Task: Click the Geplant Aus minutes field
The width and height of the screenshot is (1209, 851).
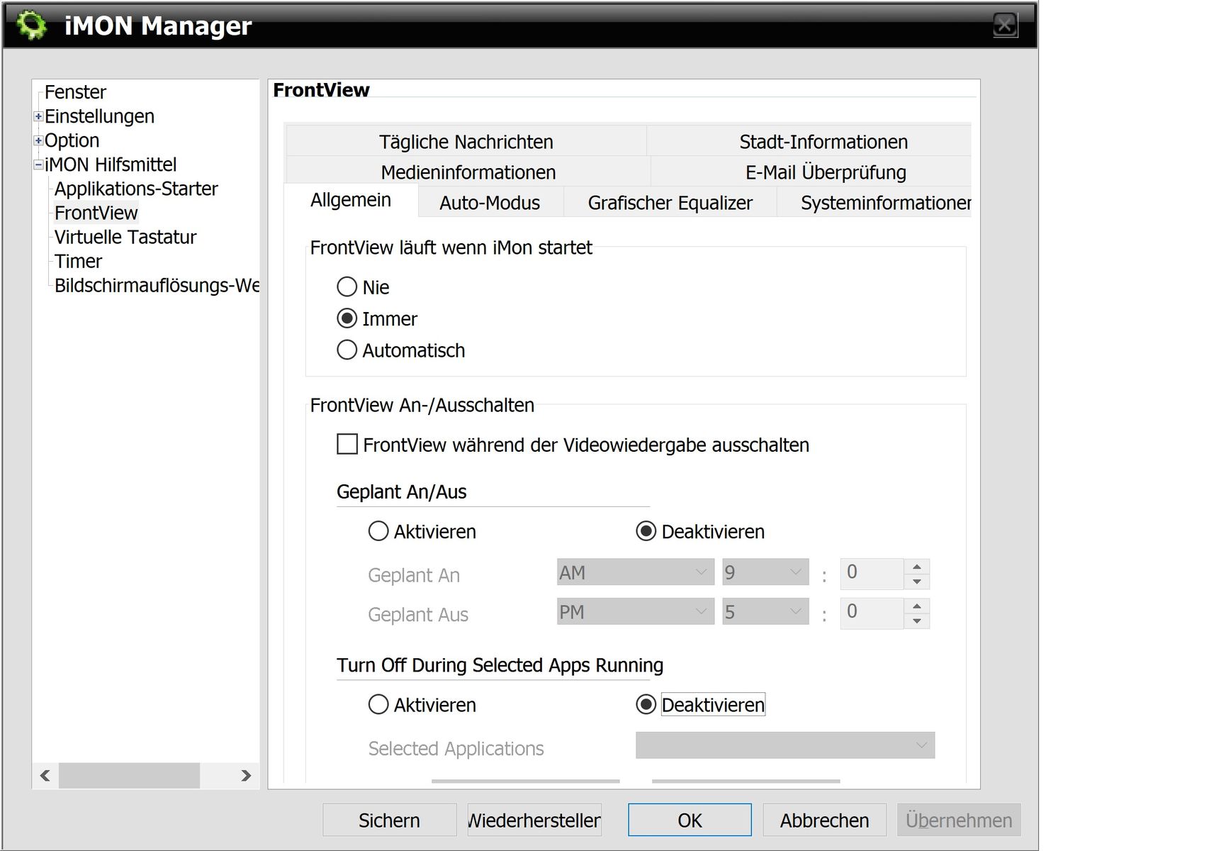Action: [872, 613]
